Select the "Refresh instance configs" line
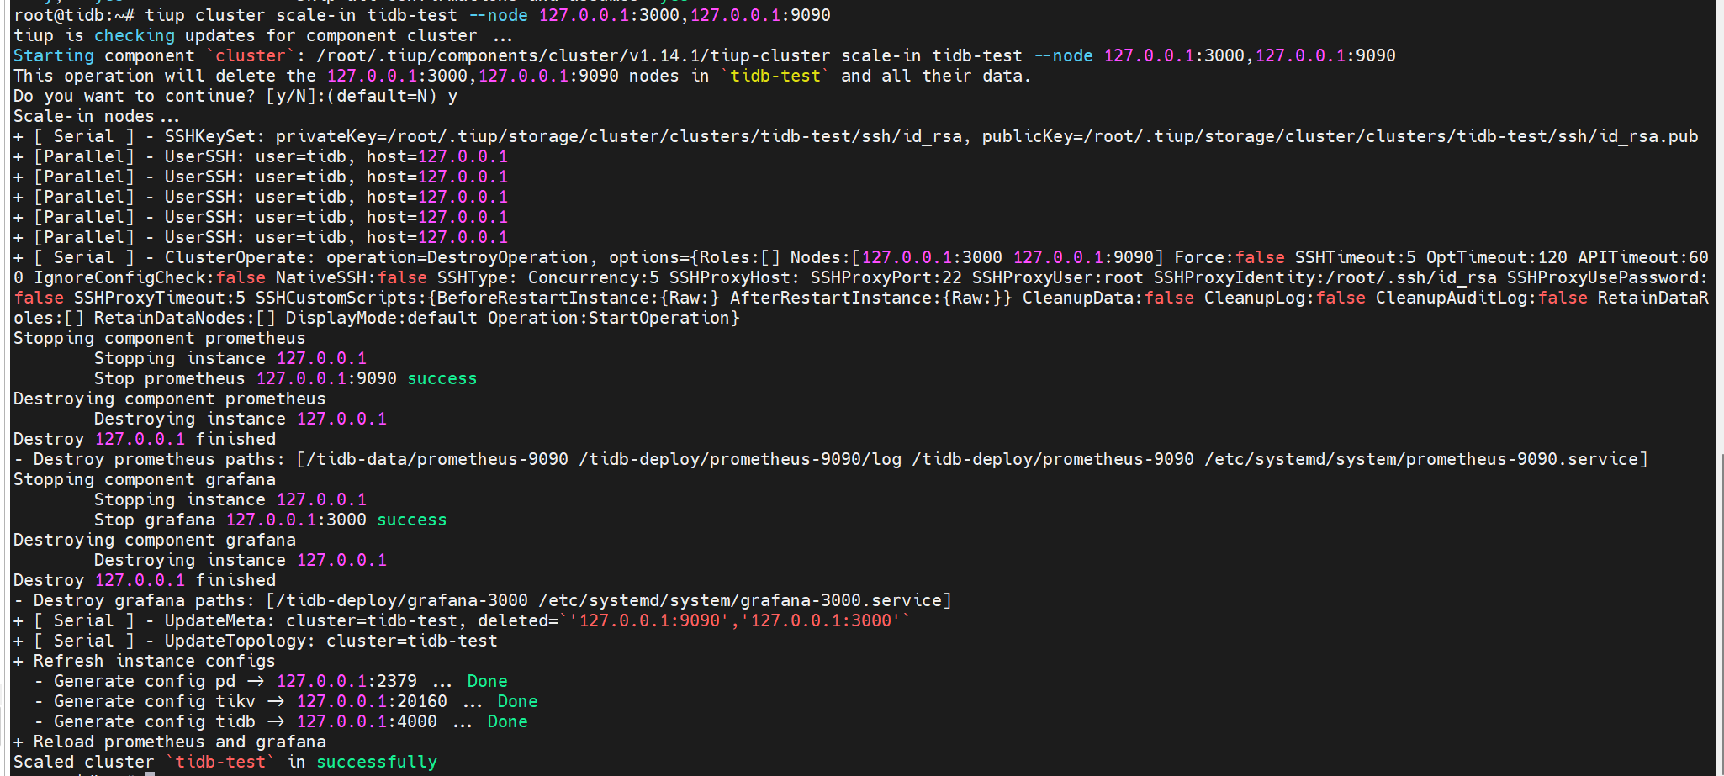 click(145, 661)
